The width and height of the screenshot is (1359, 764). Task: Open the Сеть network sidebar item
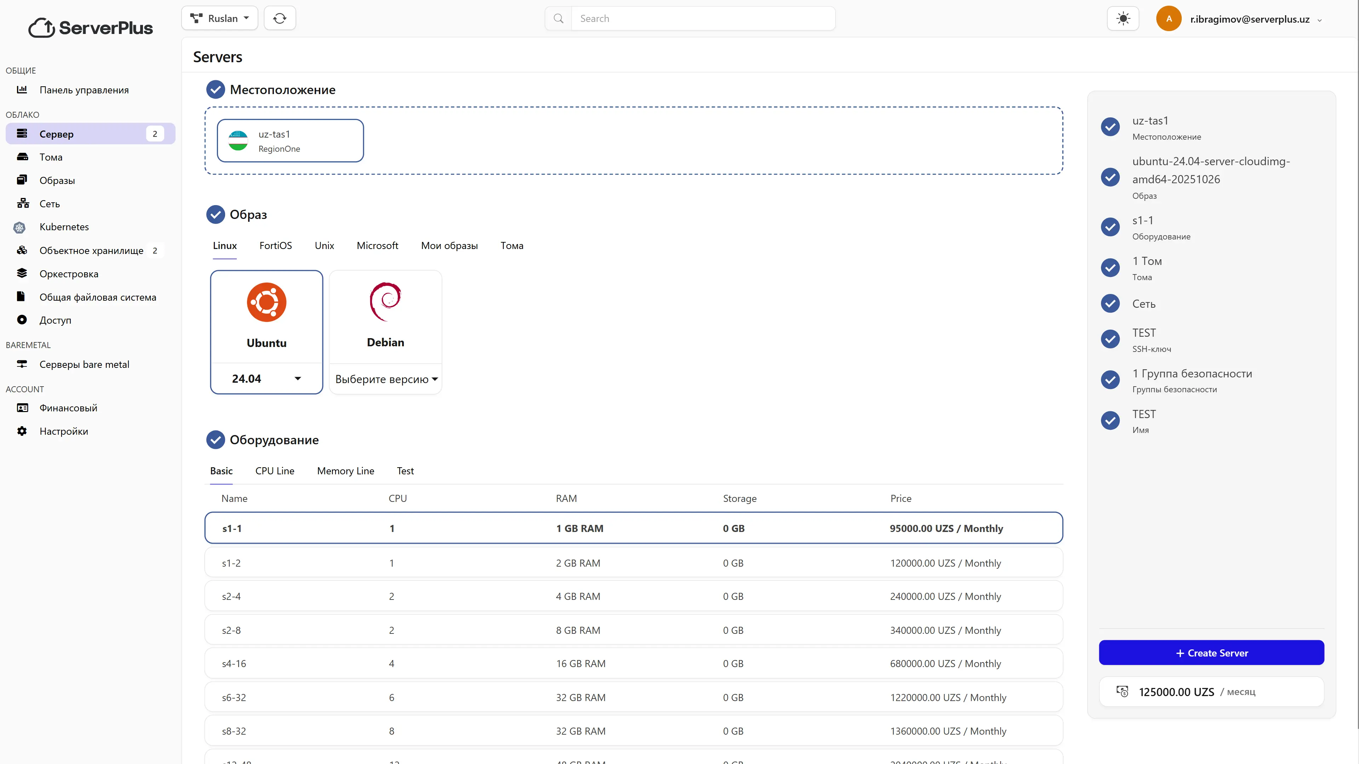(x=50, y=203)
